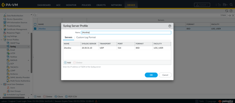Go to the NETWORK tab
This screenshot has width=235, height=103.
point(117,5)
